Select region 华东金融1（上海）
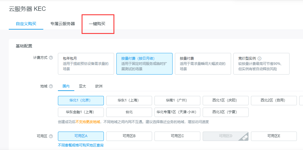This screenshot has height=150, width=303. click(81, 112)
